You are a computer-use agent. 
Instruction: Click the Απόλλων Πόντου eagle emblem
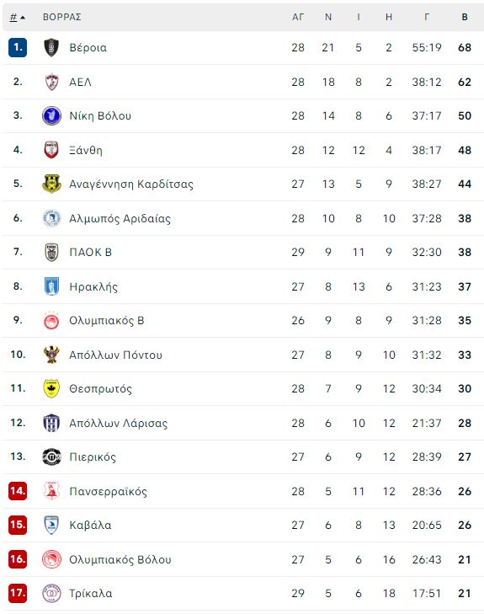[x=51, y=355]
